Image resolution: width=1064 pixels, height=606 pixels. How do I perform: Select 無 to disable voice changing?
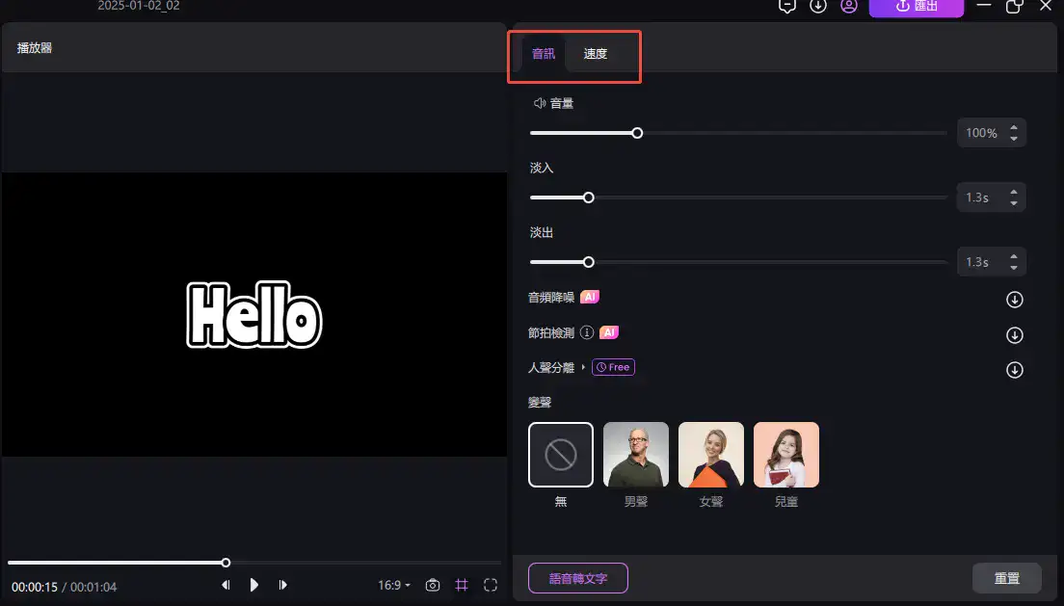tap(560, 454)
